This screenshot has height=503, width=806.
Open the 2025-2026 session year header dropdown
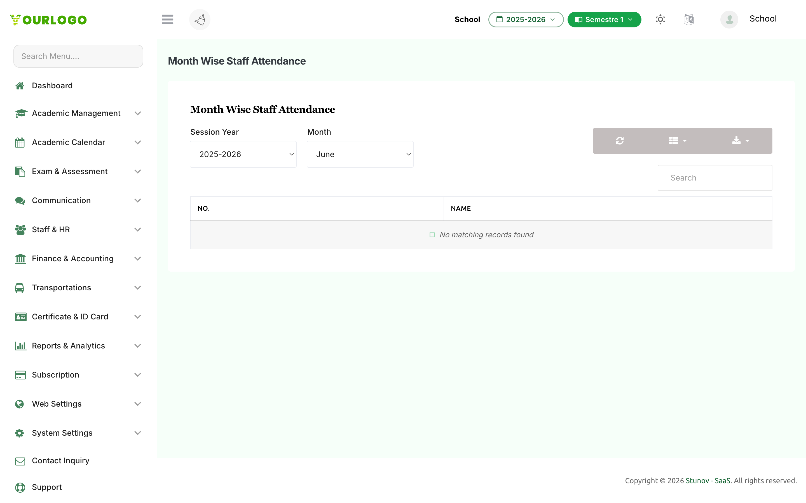[526, 20]
